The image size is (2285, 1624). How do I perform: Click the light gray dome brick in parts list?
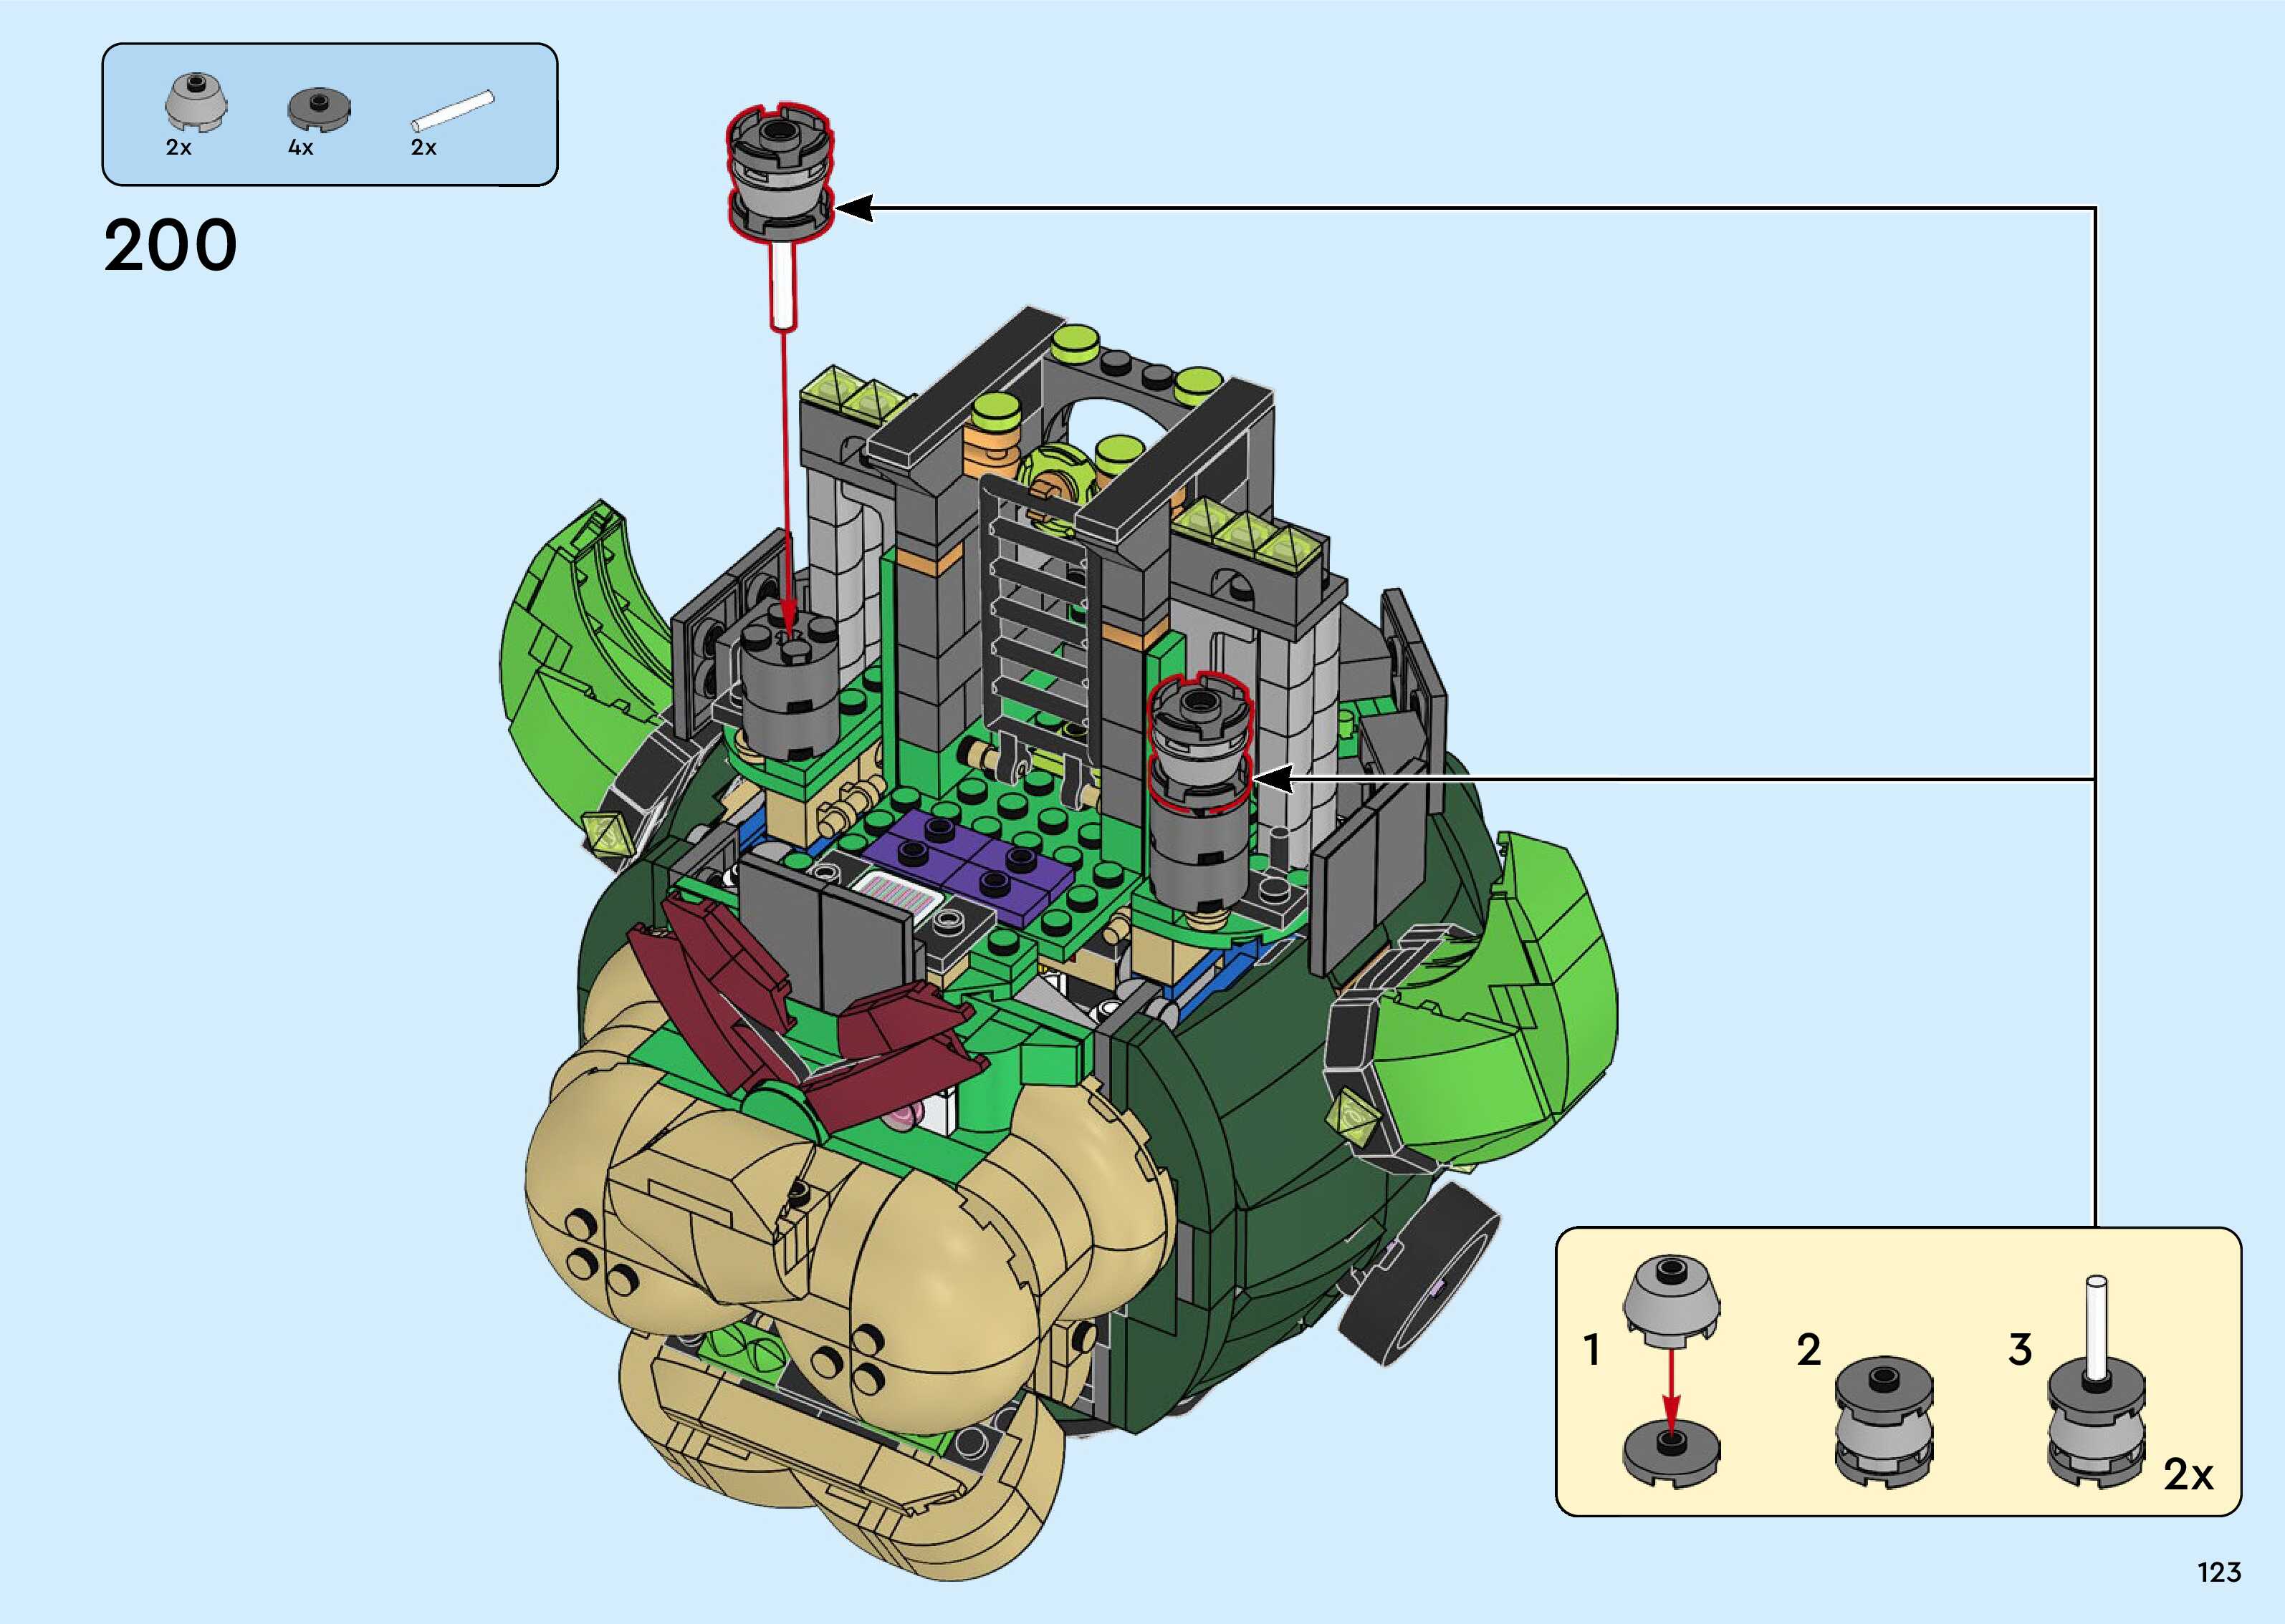click(196, 101)
